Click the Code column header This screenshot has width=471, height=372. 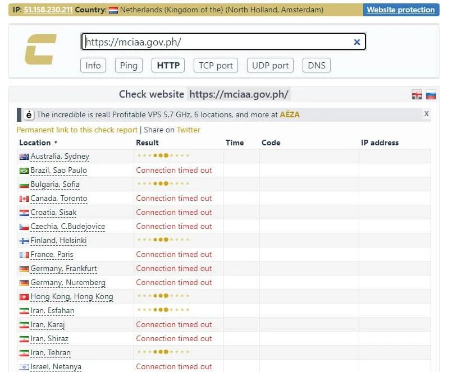(271, 143)
